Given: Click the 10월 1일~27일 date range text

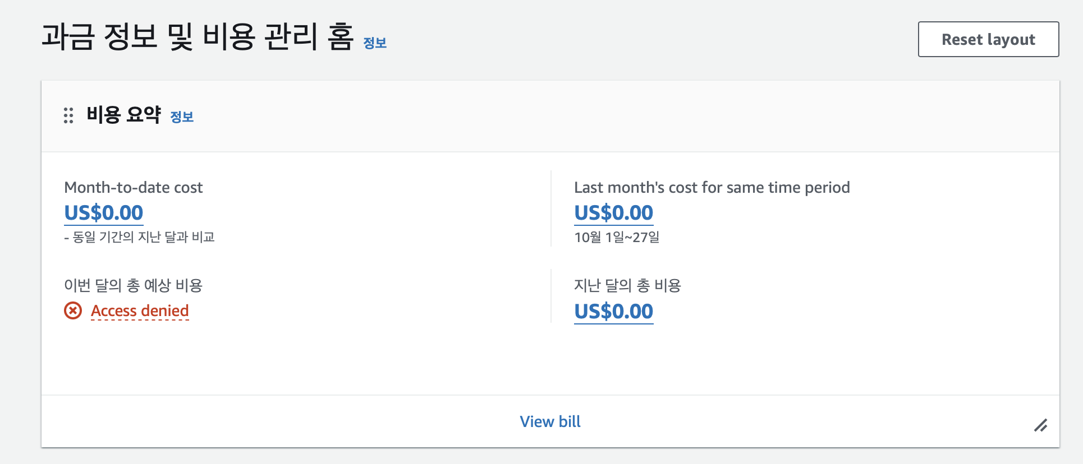Looking at the screenshot, I should [x=617, y=238].
